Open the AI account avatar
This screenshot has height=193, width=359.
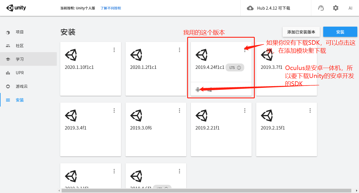[x=350, y=8]
